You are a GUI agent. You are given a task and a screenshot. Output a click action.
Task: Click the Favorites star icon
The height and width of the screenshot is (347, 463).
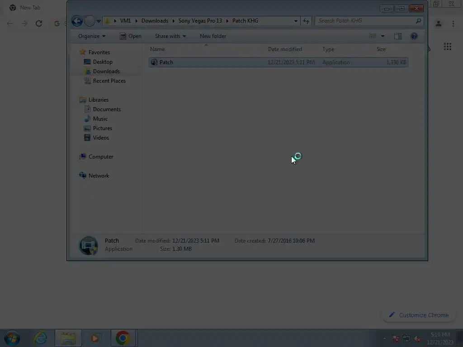(83, 52)
